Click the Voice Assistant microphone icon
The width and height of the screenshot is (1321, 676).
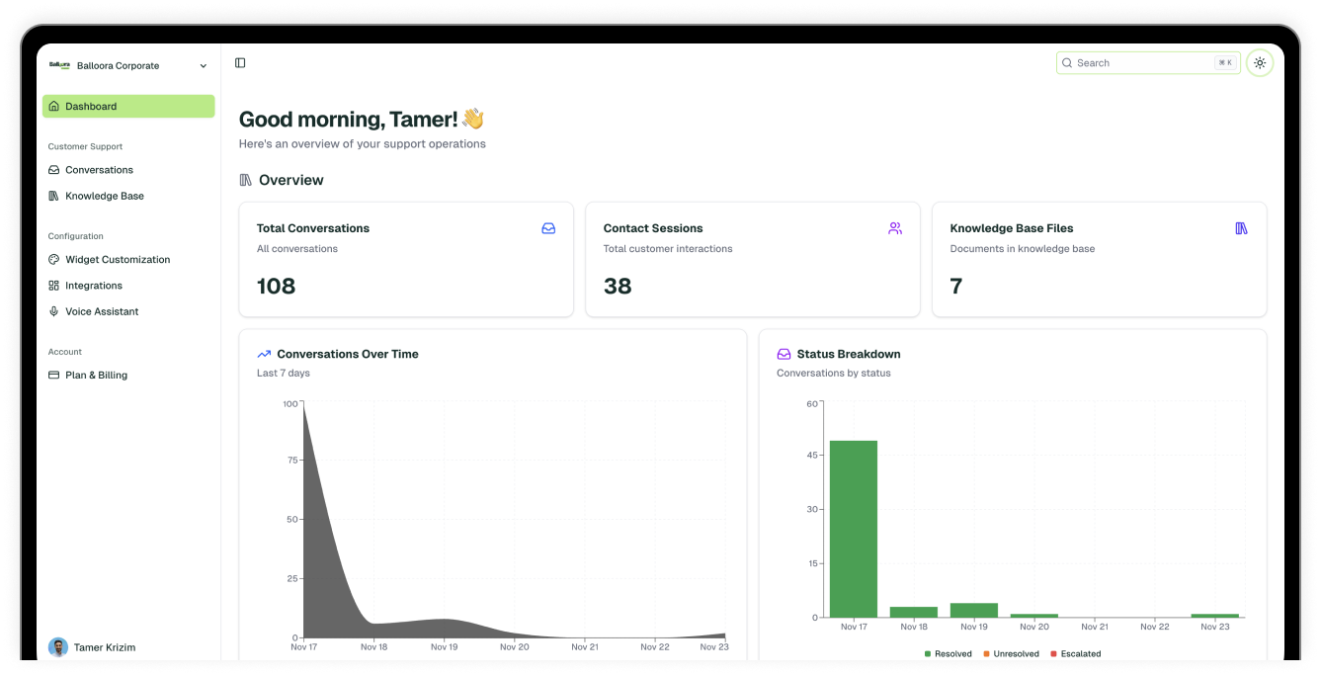pos(54,311)
